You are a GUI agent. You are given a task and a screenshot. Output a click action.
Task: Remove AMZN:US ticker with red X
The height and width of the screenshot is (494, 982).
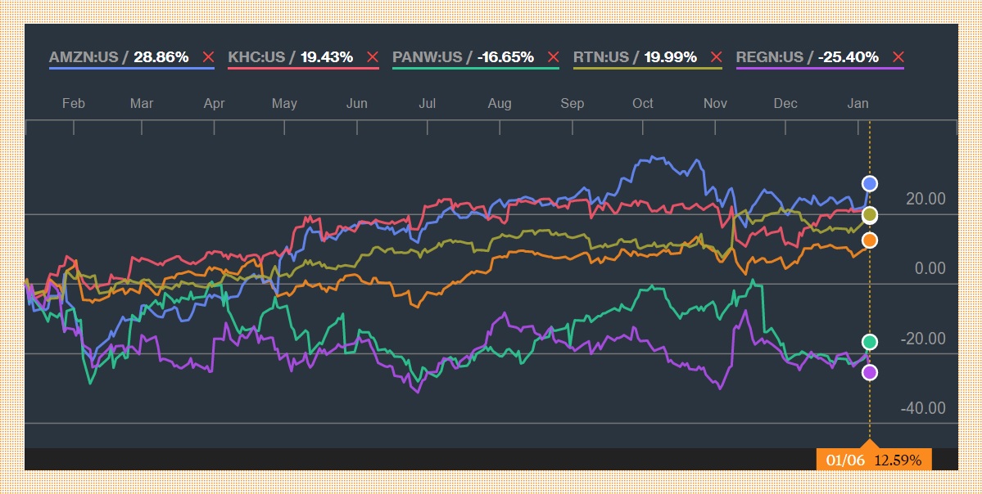point(208,57)
